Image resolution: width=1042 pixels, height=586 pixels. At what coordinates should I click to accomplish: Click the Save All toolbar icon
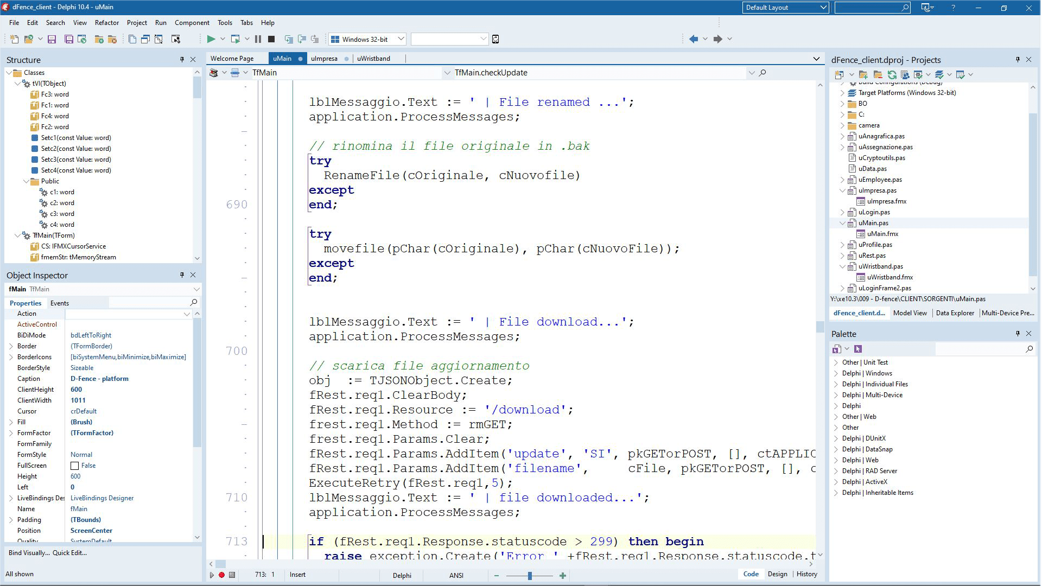[x=69, y=39]
